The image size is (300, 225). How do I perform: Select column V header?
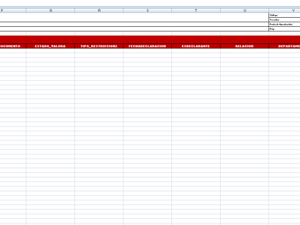[284, 11]
